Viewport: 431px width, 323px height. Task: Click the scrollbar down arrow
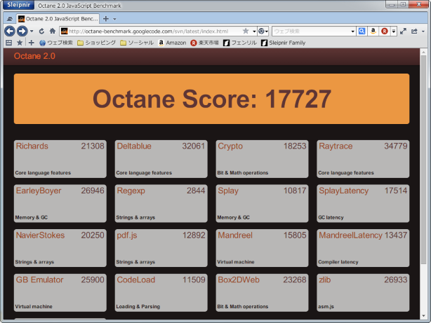point(423,316)
